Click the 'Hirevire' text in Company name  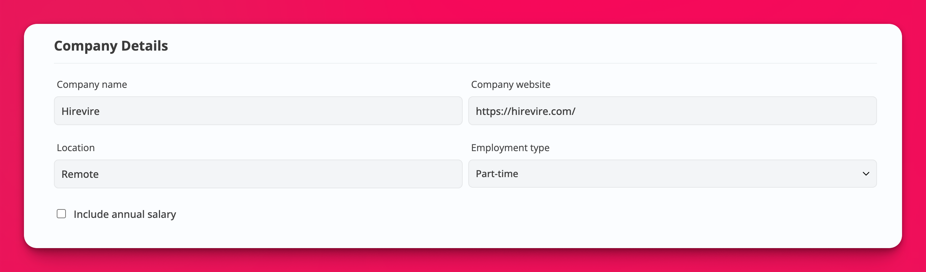81,111
